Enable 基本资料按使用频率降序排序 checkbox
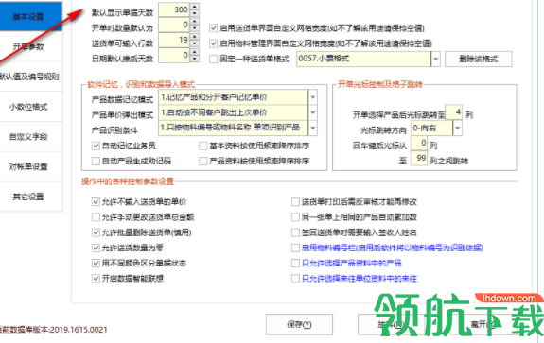 click(203, 146)
